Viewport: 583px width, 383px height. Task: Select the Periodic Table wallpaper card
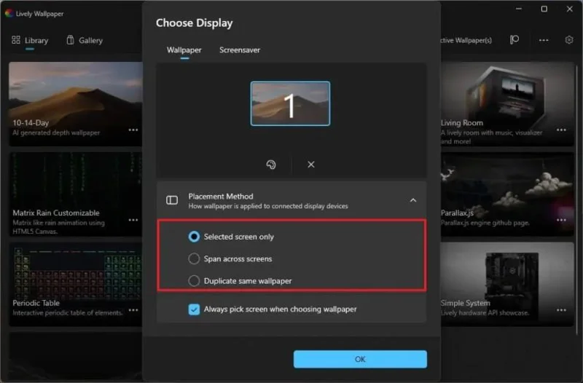point(76,285)
